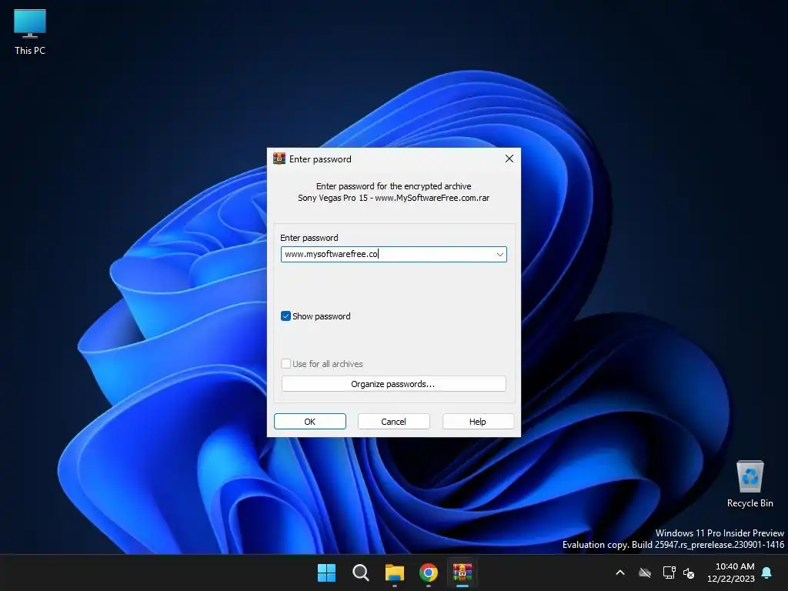Click the OneDrive tray icon
Viewport: 788px width, 591px height.
click(645, 573)
